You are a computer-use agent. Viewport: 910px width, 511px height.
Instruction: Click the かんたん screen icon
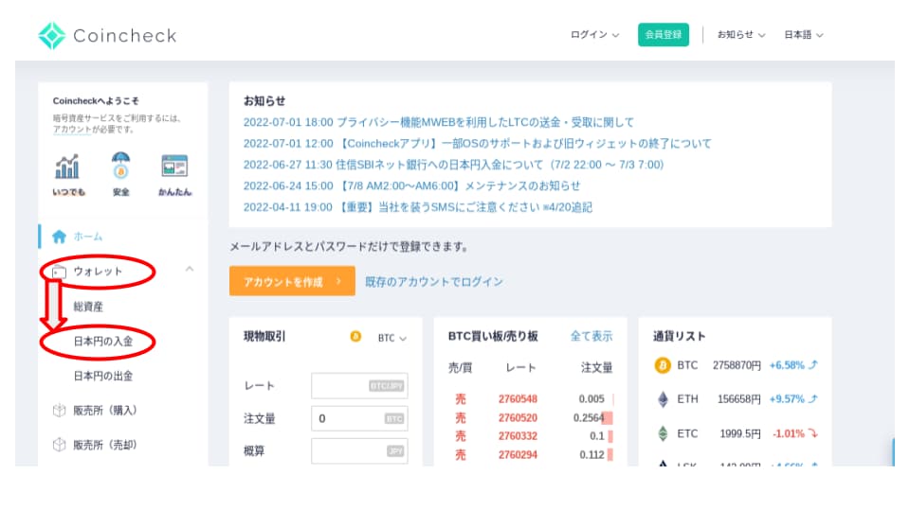[174, 167]
